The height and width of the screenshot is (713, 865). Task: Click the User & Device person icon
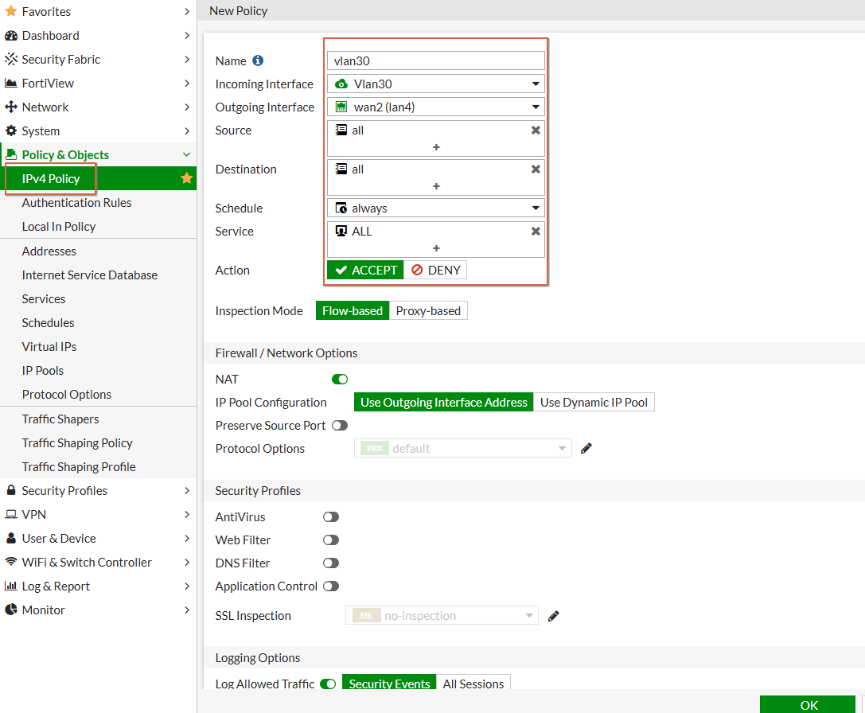[x=10, y=538]
